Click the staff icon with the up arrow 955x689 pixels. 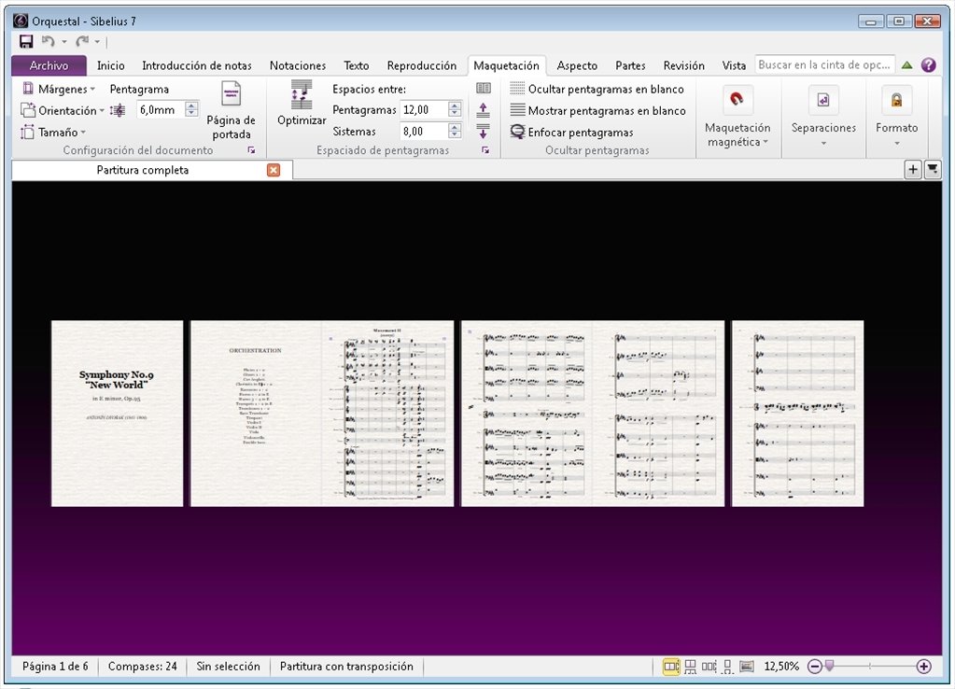point(483,110)
